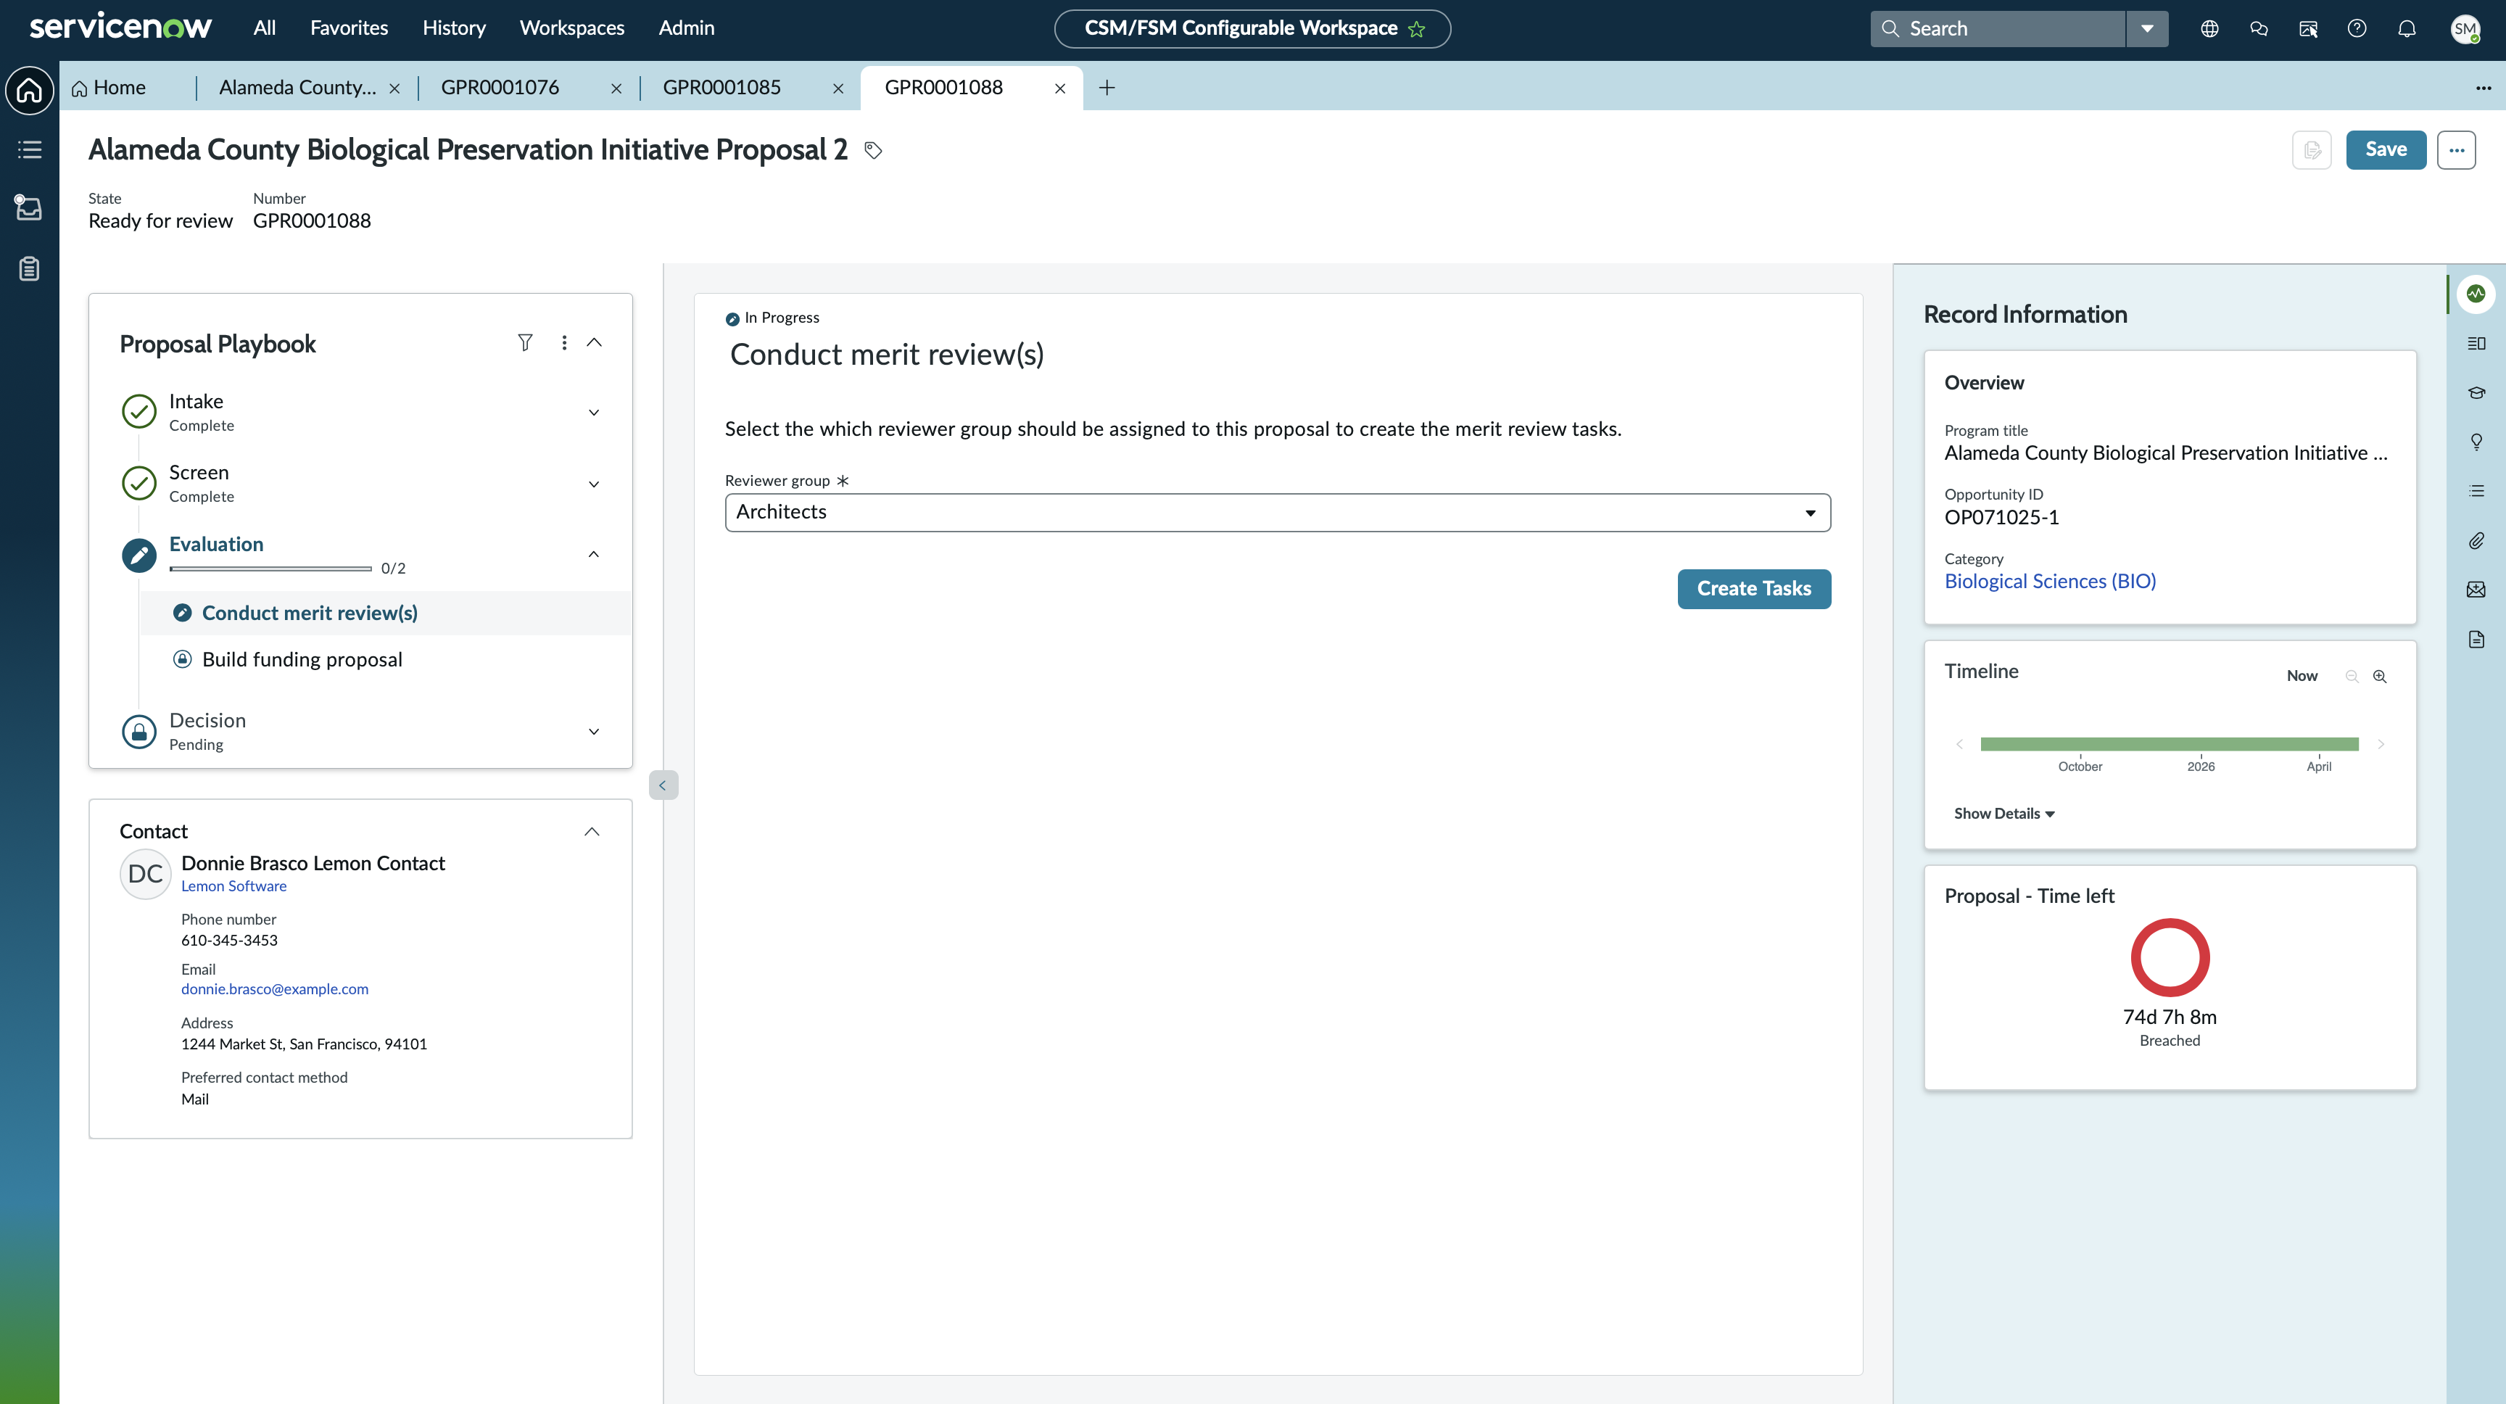Open the attachments paperclip icon
The image size is (2506, 1404).
[2476, 541]
